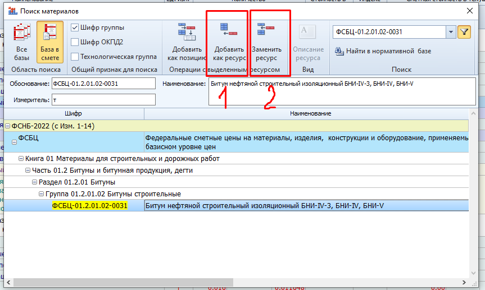Click 'Добавить как позицию' button
485x290 pixels.
click(x=187, y=42)
